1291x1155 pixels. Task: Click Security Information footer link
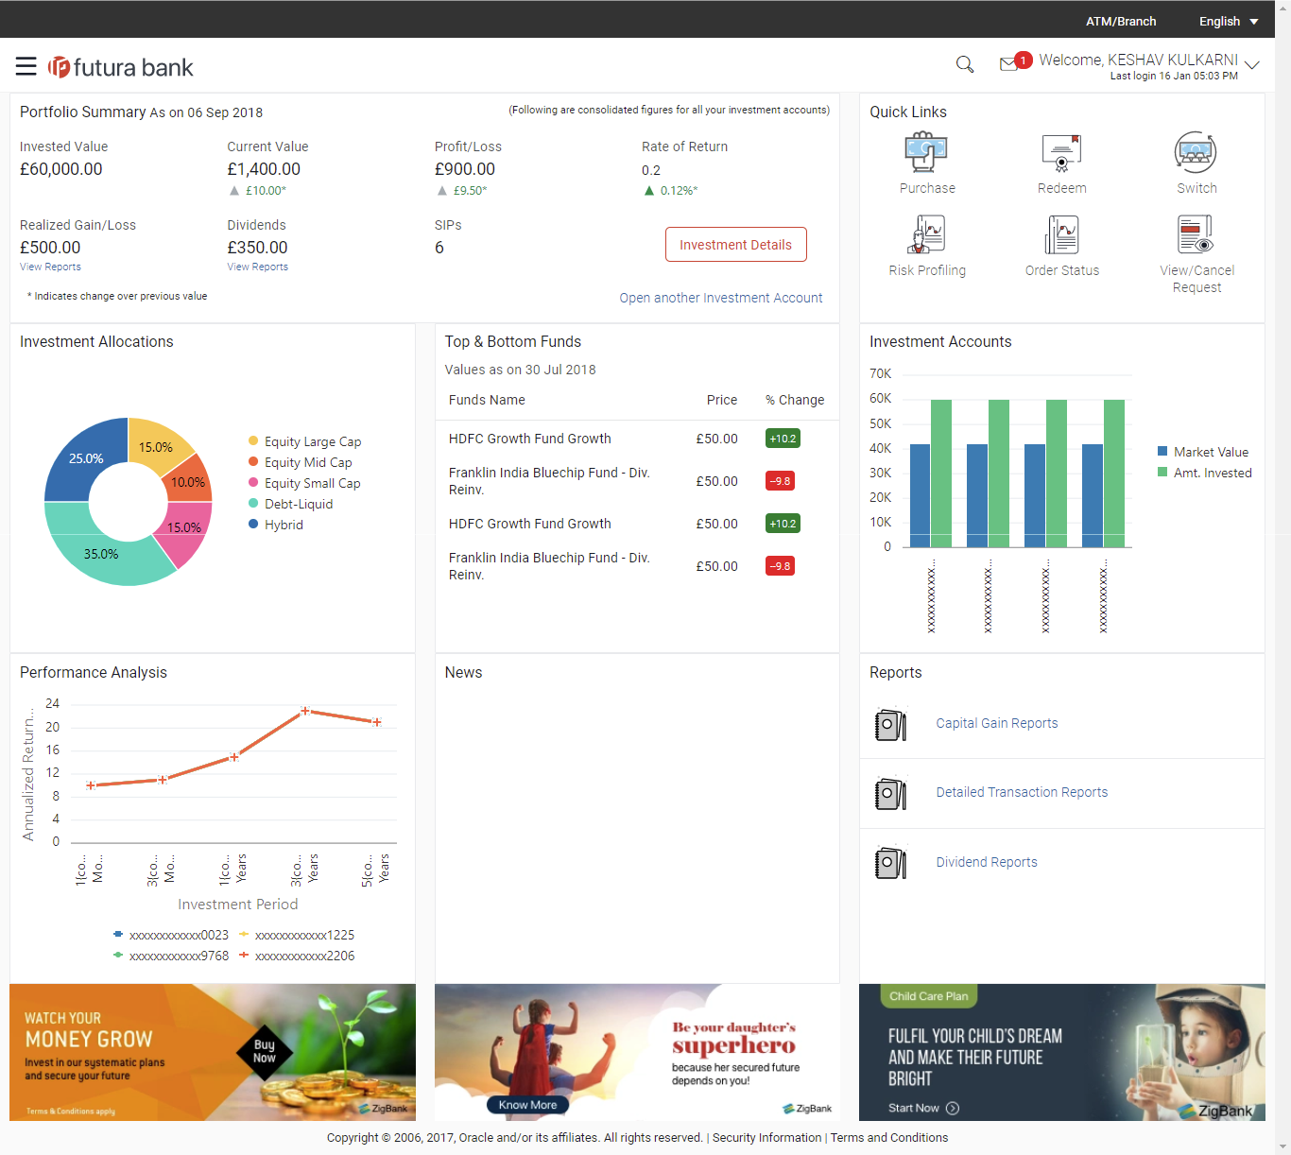[x=766, y=1138]
